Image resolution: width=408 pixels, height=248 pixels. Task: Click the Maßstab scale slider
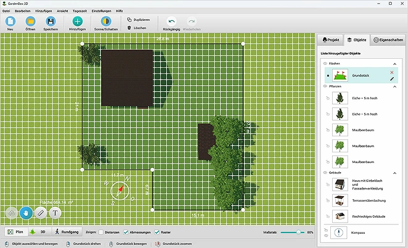(x=293, y=232)
